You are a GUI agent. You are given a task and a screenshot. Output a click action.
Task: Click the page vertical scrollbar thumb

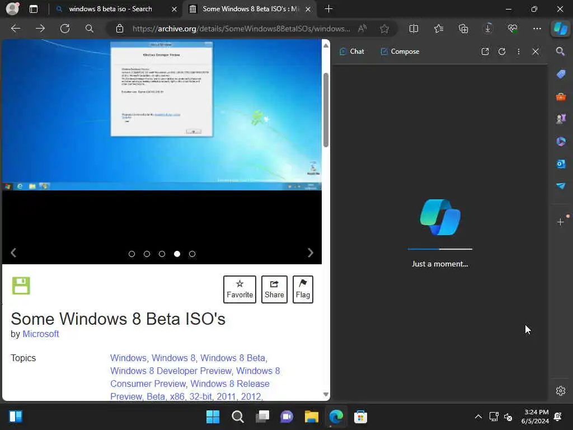click(x=326, y=110)
